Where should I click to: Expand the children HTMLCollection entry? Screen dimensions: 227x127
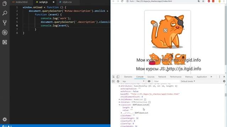click(x=119, y=102)
